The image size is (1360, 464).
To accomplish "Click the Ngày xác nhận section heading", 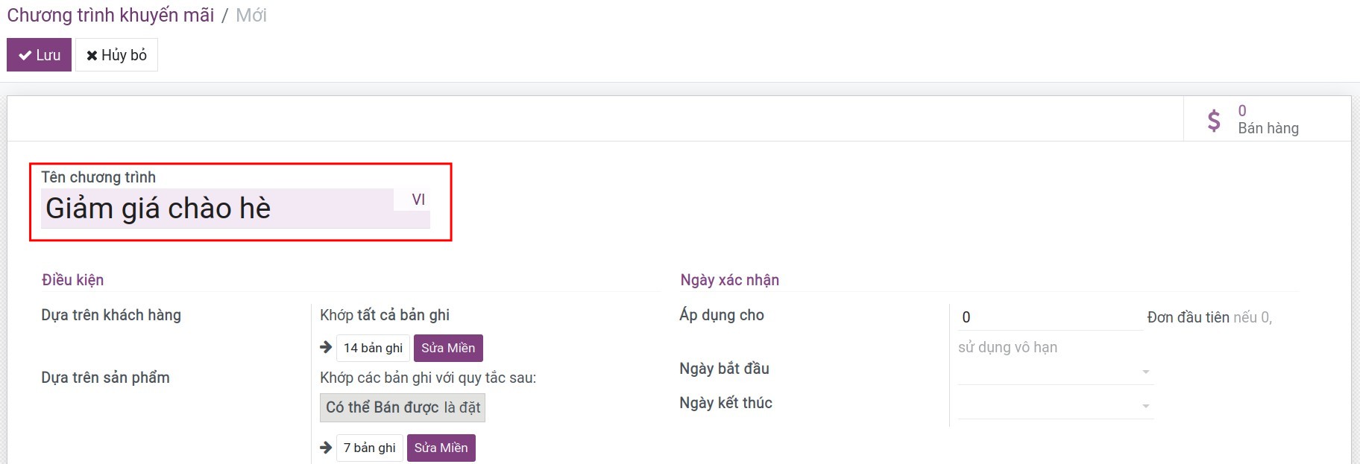I will click(729, 279).
